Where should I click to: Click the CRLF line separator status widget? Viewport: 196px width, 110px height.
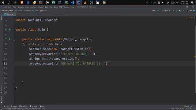click(177, 109)
